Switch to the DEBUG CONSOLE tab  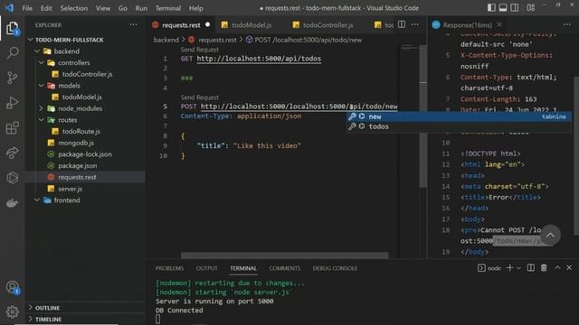[x=335, y=268]
